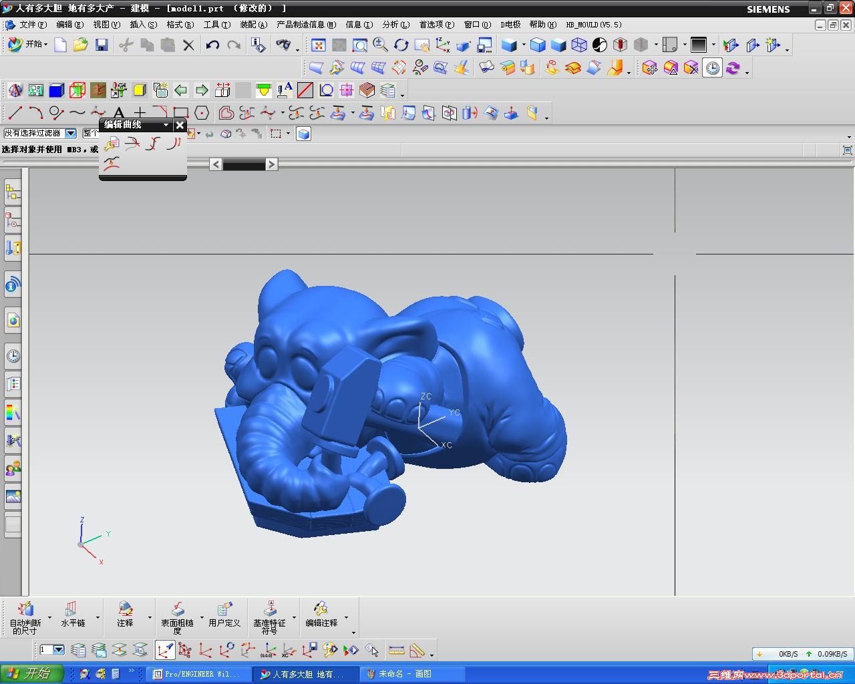The width and height of the screenshot is (855, 684).
Task: Open the History clock tab in the sidebar
Action: pos(13,356)
